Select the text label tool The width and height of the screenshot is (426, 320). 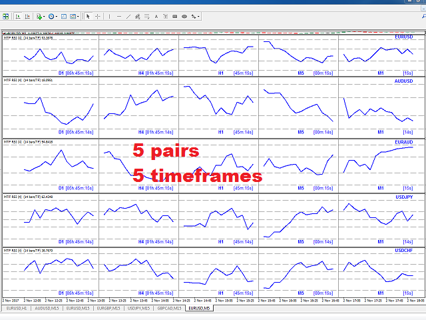(x=166, y=17)
